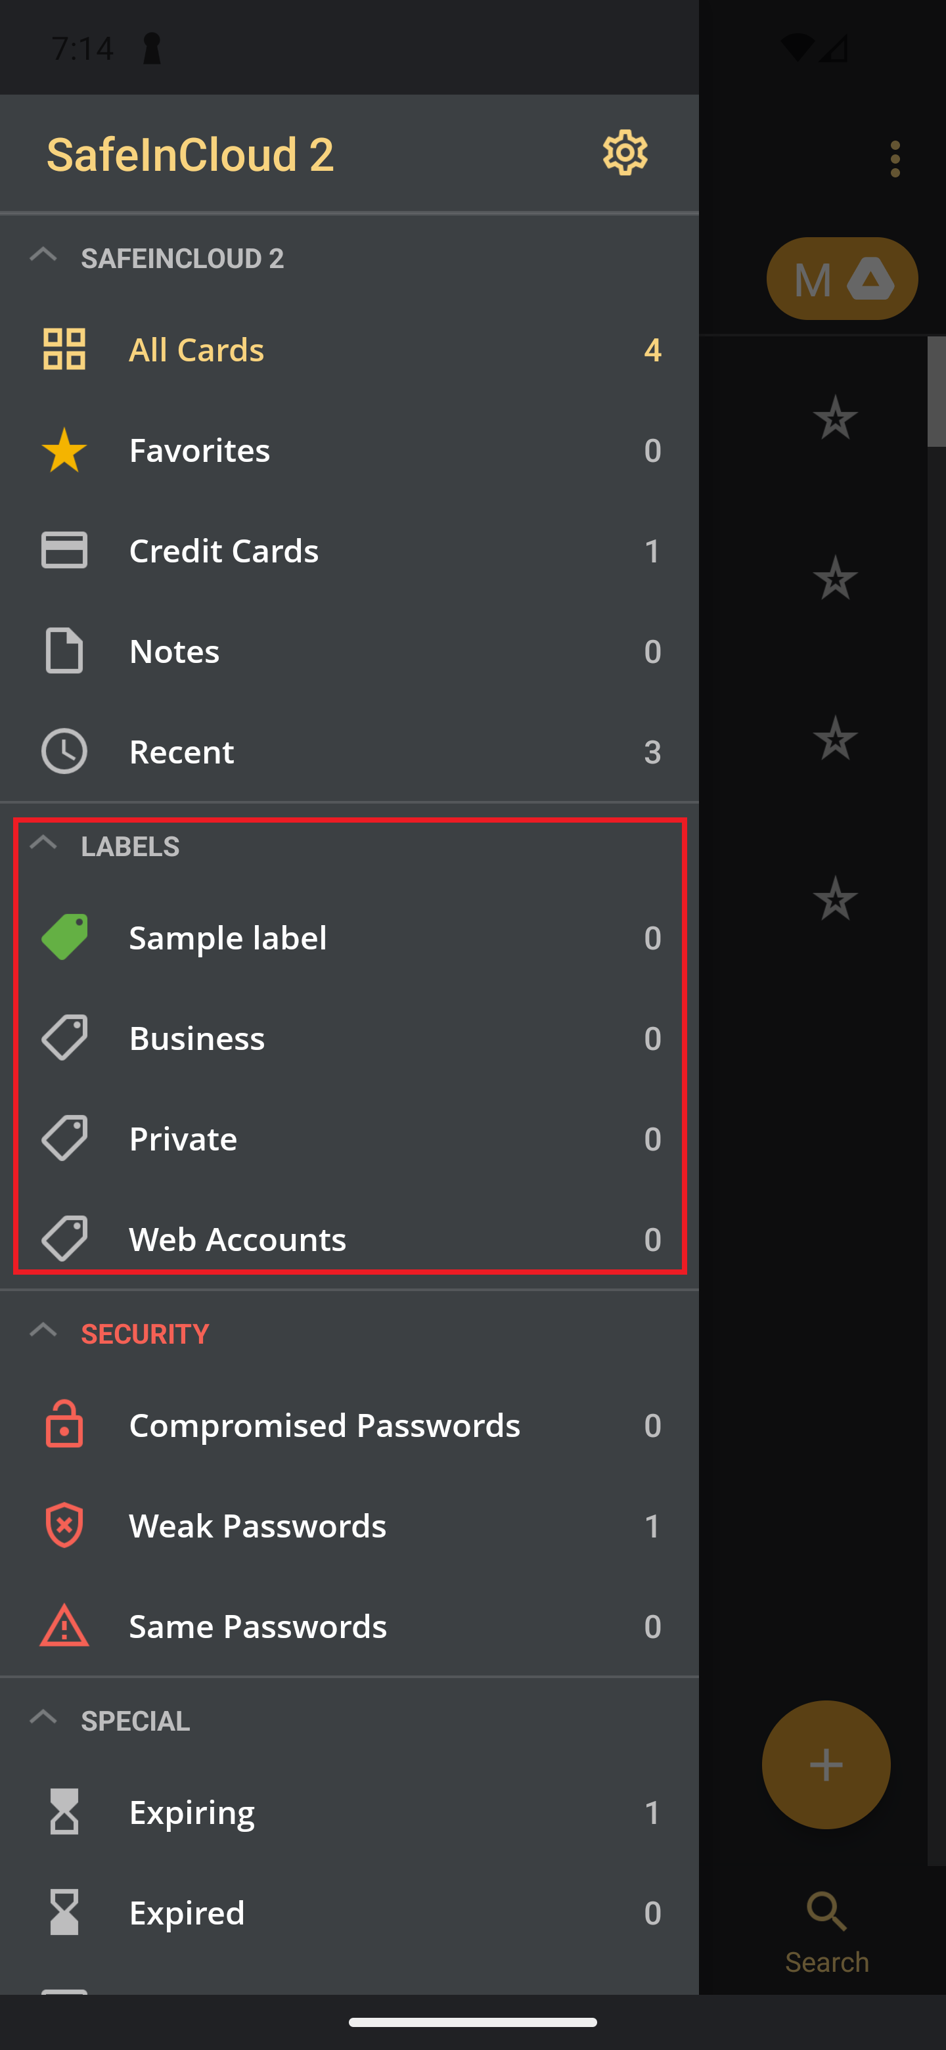Viewport: 946px width, 2050px height.
Task: Toggle the first card's favorite star
Action: [834, 418]
